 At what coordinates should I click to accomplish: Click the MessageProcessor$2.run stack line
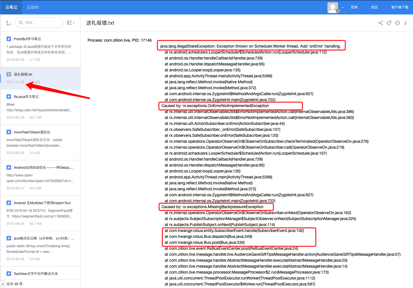[x=247, y=272]
